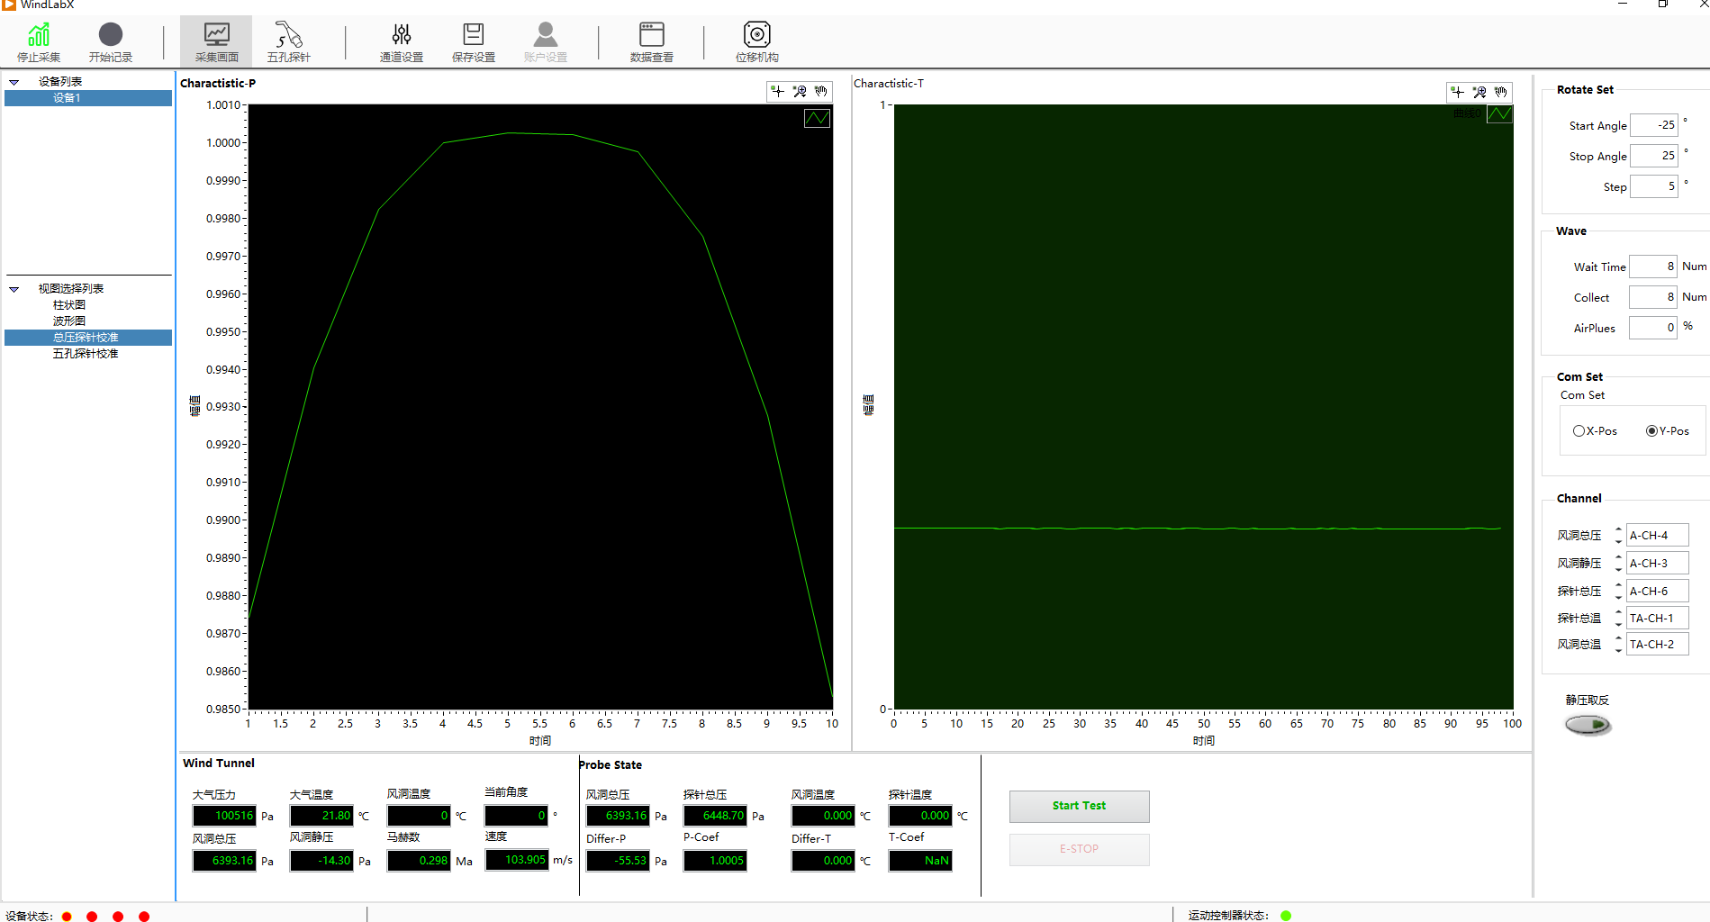Select 设备1 in the device list
The image size is (1710, 922).
coord(88,98)
